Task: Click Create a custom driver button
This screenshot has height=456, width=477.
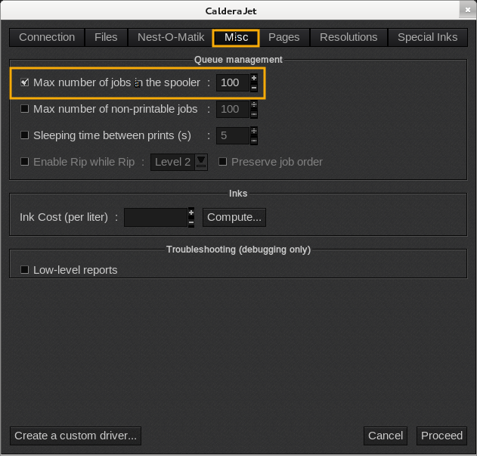Action: [x=76, y=436]
